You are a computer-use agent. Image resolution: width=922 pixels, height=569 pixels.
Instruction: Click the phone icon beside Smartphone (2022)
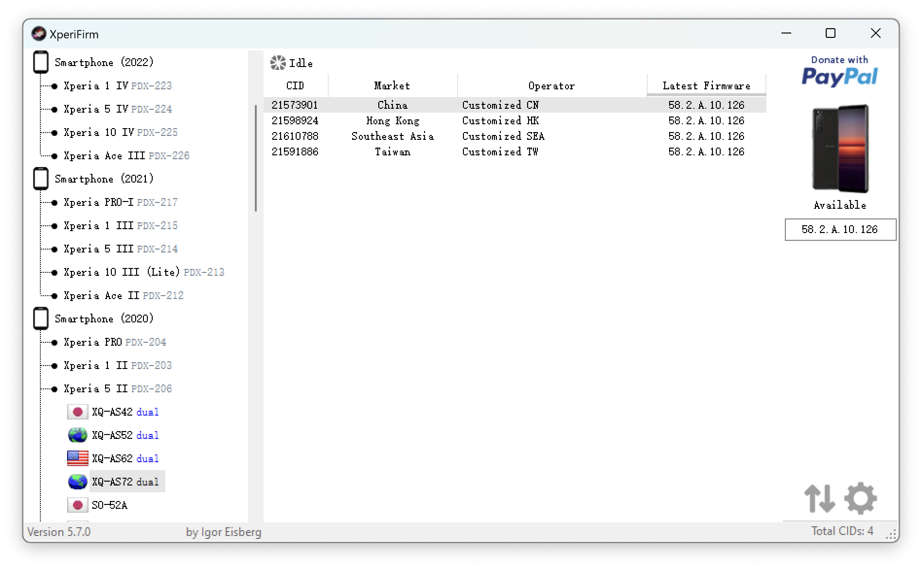point(41,62)
